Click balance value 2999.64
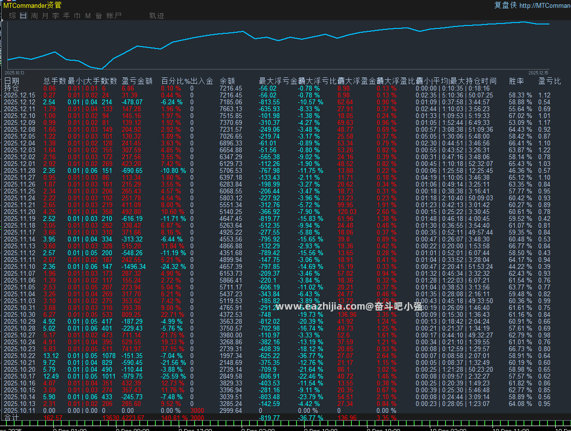 pyautogui.click(x=231, y=410)
